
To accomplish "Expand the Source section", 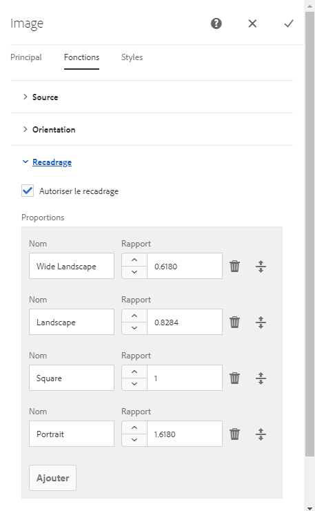I will click(x=152, y=97).
